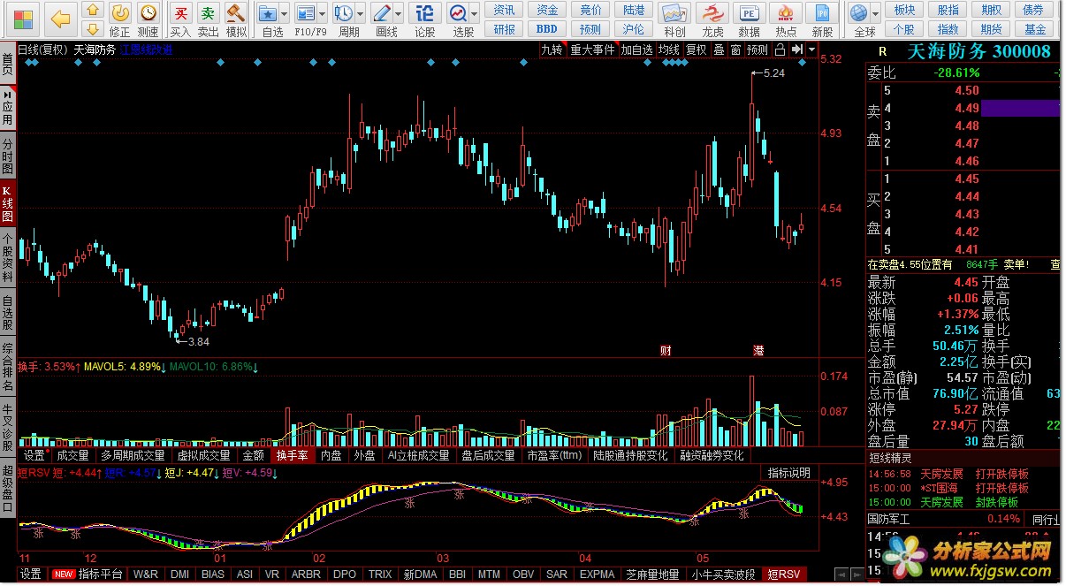1066x586 pixels.
Task: Open the 热点 hot flame icon
Action: [785, 13]
